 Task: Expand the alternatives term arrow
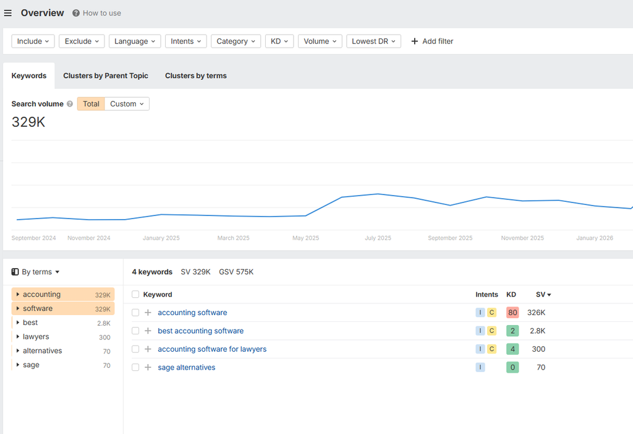18,350
